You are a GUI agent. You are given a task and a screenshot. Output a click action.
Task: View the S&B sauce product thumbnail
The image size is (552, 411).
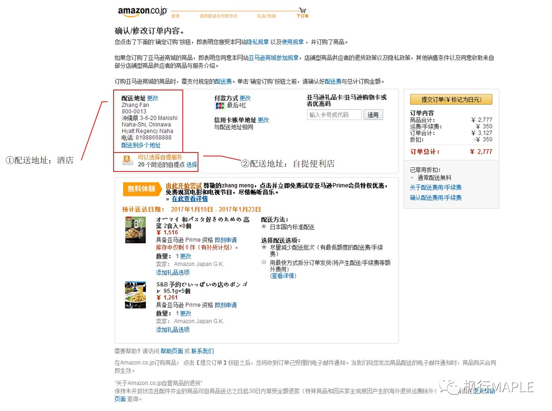(135, 294)
